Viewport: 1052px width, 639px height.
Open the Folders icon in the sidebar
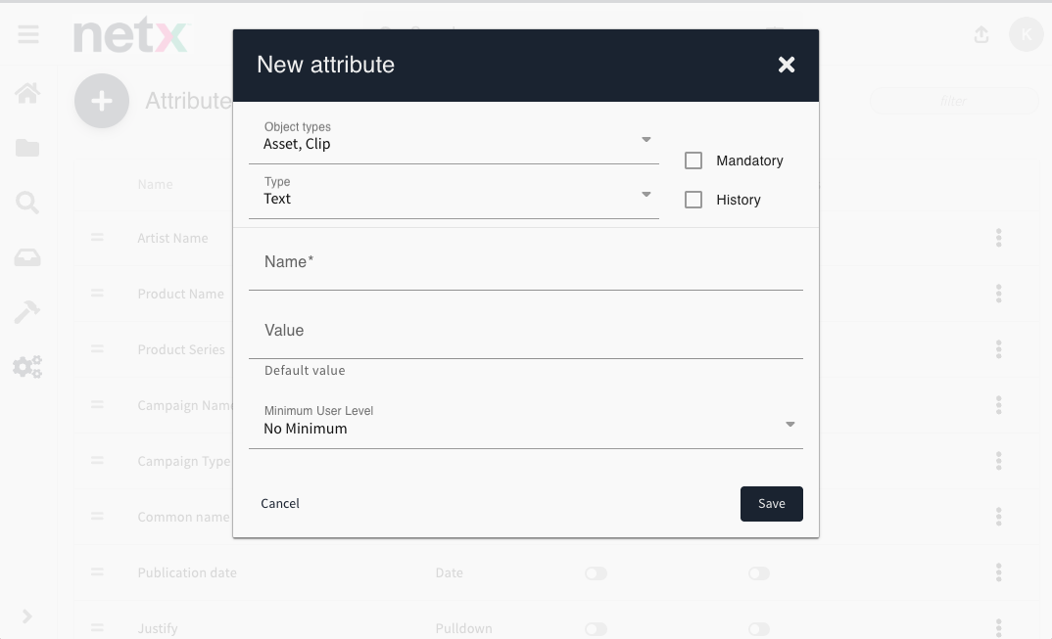point(27,148)
